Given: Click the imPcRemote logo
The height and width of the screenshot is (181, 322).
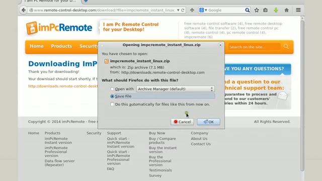Looking at the screenshot, I should (59, 28).
